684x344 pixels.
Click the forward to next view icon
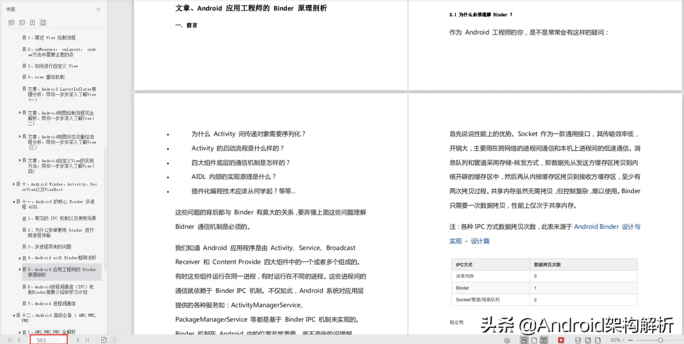point(113,340)
